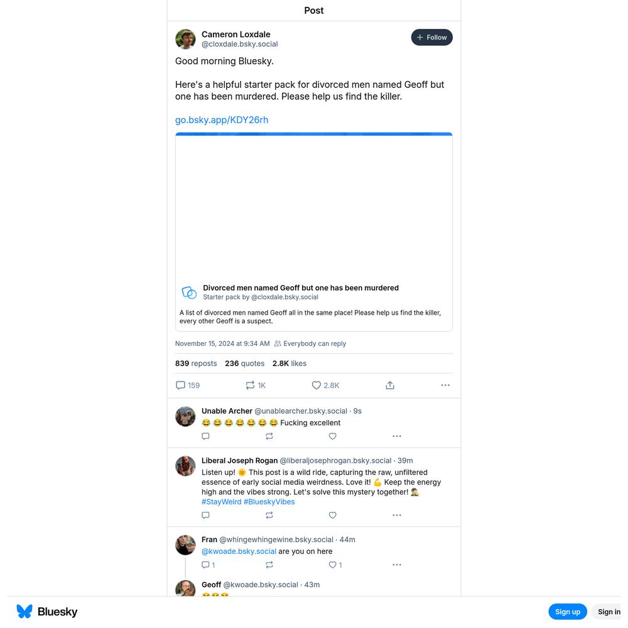Open Cameron Loxdale's profile avatar
The image size is (628, 628).
185,39
